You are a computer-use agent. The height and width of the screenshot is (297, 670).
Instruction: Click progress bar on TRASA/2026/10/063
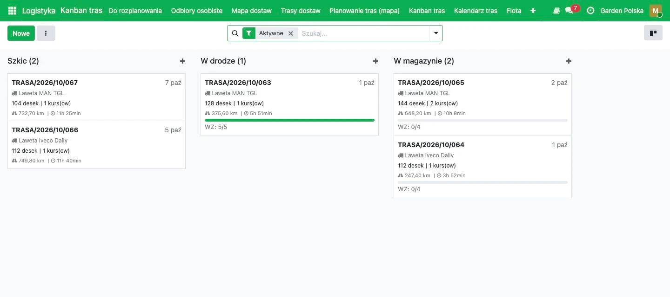(x=289, y=120)
